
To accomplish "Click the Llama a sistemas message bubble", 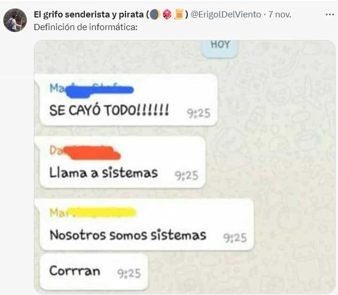I will tap(123, 162).
